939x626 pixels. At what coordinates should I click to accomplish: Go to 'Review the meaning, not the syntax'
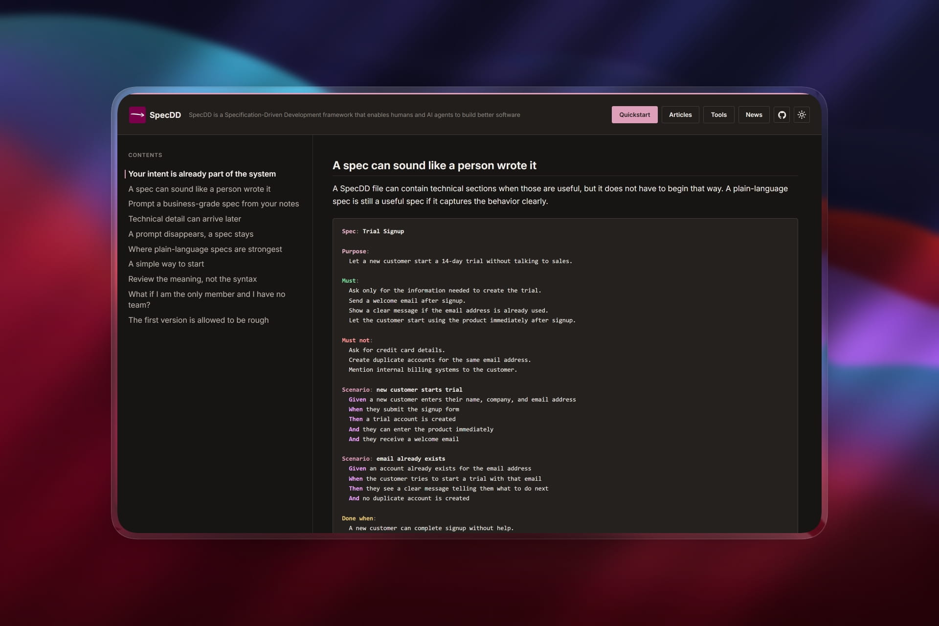[192, 279]
